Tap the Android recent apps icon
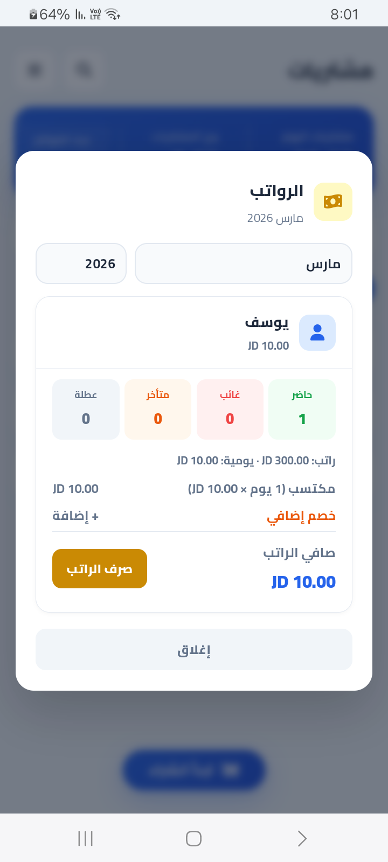This screenshot has height=862, width=388. click(86, 838)
